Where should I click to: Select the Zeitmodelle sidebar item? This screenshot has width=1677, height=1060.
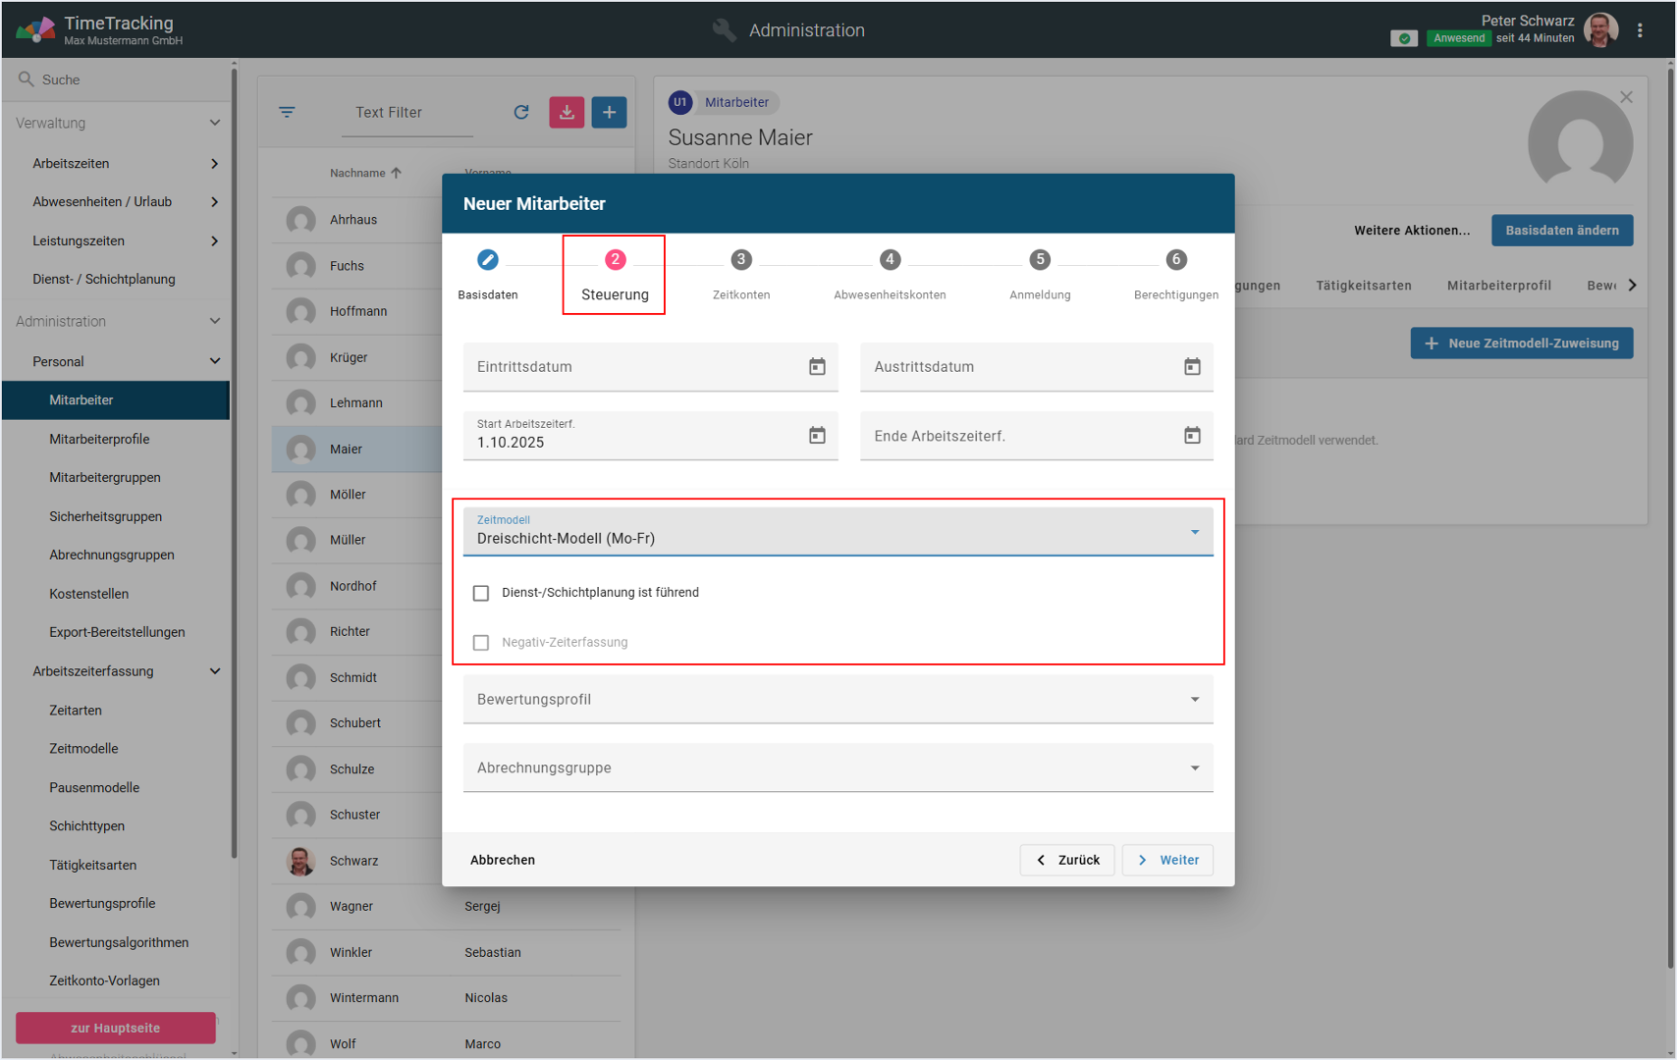click(83, 749)
